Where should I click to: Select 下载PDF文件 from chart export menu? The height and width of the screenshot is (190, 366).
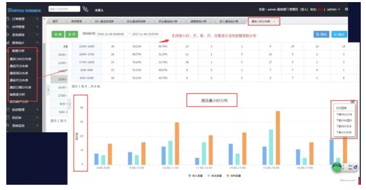(x=343, y=126)
